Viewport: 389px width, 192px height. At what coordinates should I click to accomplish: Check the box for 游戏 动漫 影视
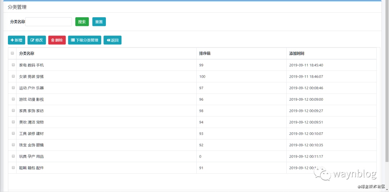coord(13,99)
